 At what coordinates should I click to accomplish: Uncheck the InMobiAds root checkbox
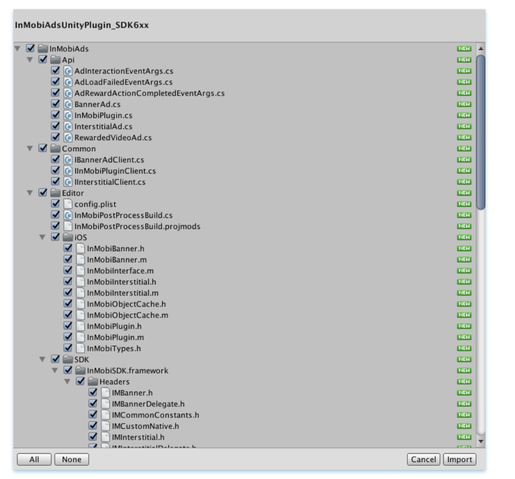pyautogui.click(x=31, y=48)
